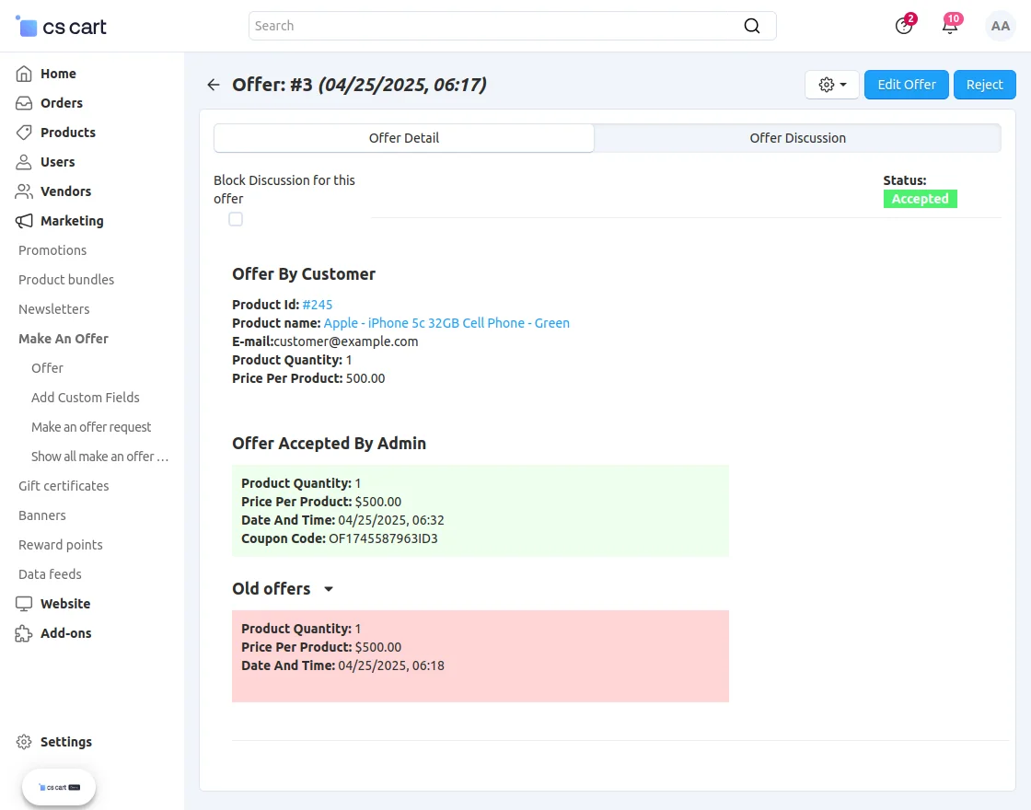The image size is (1031, 810).
Task: Open Add Custom Fields submenu item
Action: click(86, 398)
